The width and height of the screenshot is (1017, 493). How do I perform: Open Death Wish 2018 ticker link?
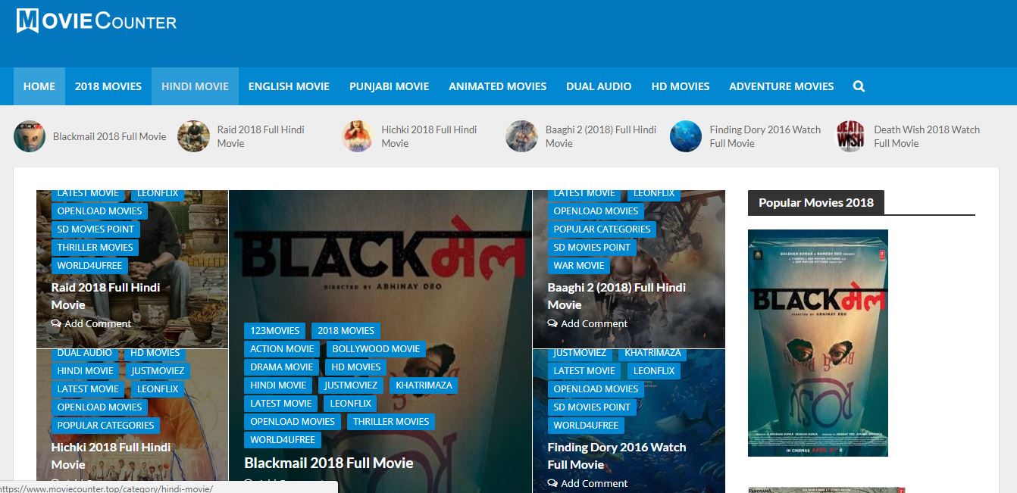pyautogui.click(x=927, y=136)
